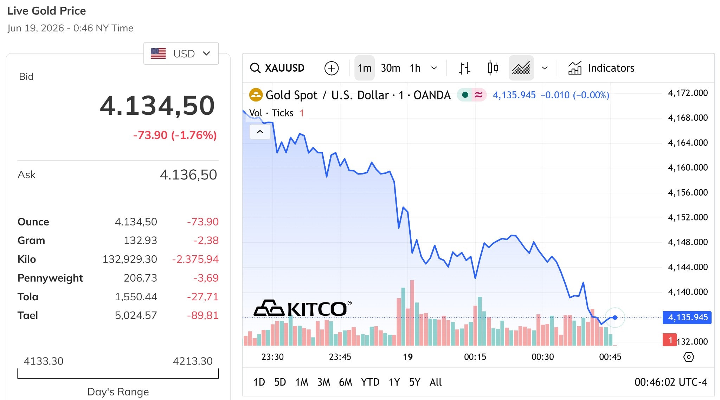Click the Gold Spot symbol logo
This screenshot has width=720, height=400.
pyautogui.click(x=256, y=95)
